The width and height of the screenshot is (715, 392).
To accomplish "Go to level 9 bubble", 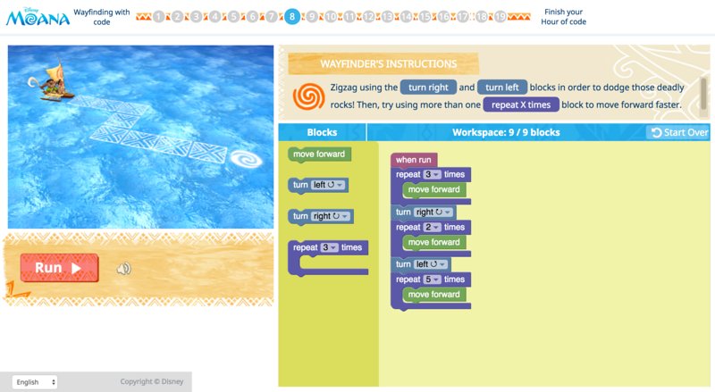I will (x=312, y=17).
